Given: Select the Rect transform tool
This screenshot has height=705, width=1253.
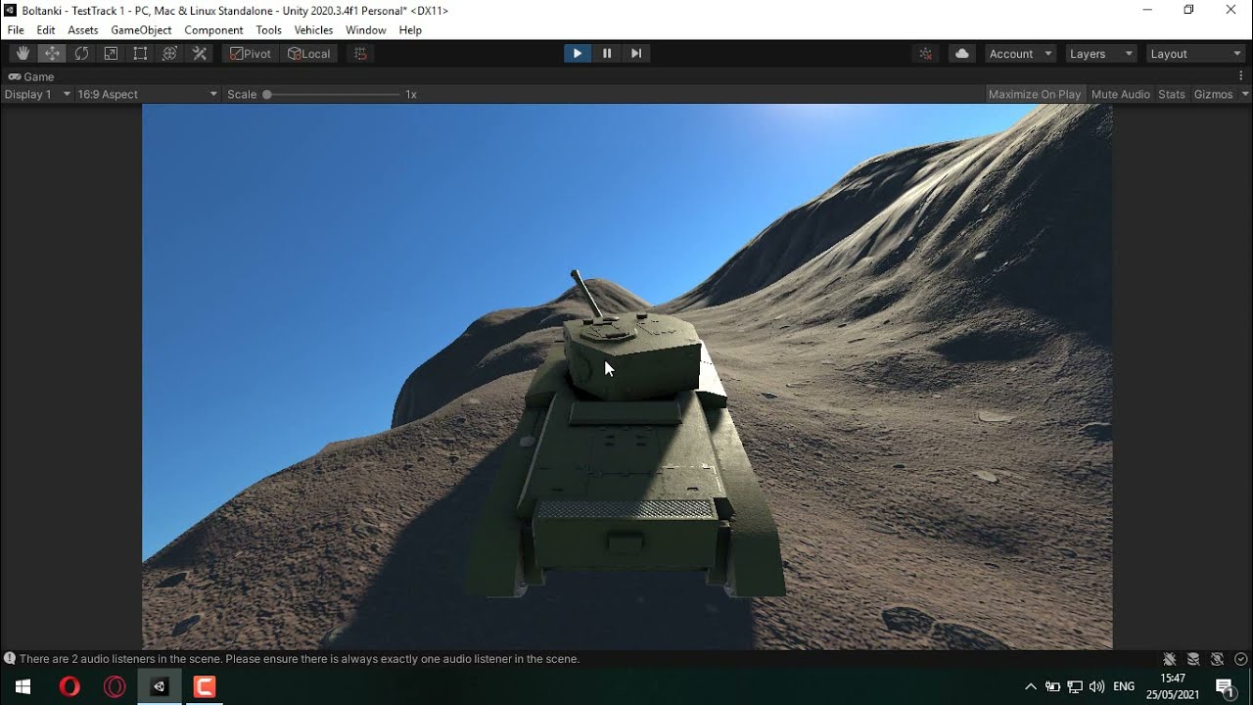Looking at the screenshot, I should pos(141,54).
